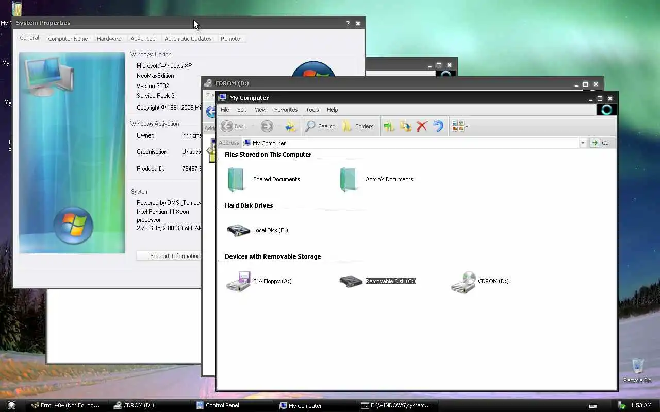The height and width of the screenshot is (412, 660).
Task: Open the Edit menu in My Computer
Action: tap(242, 110)
